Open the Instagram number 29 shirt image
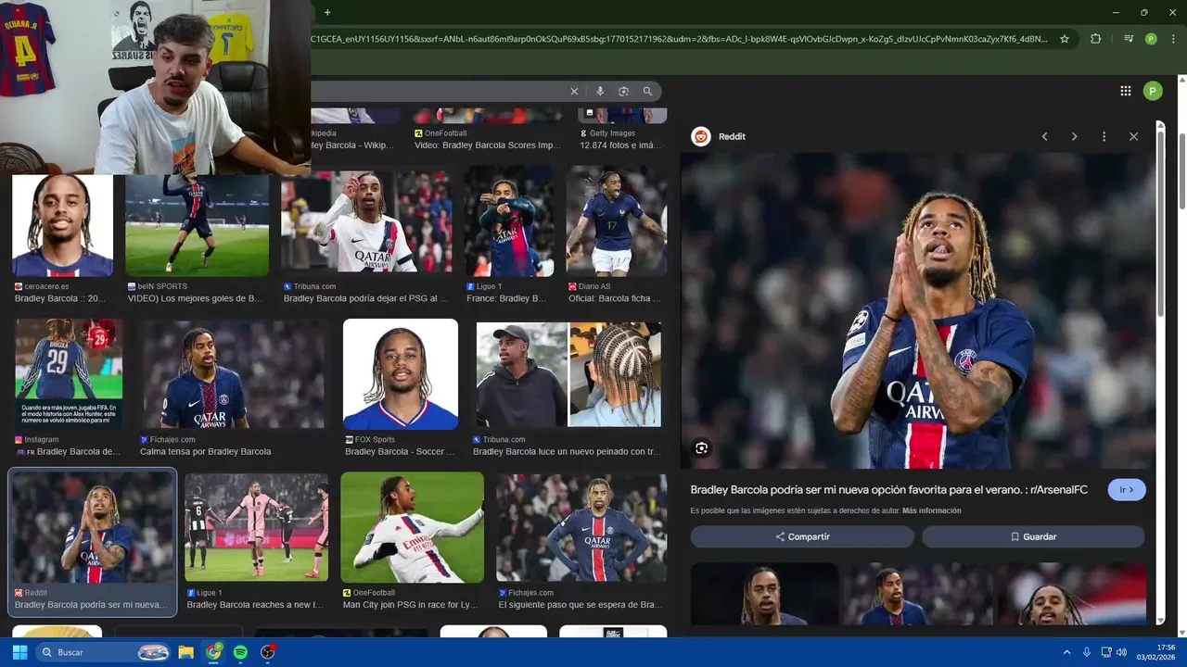Viewport: 1187px width, 667px height. pyautogui.click(x=69, y=374)
